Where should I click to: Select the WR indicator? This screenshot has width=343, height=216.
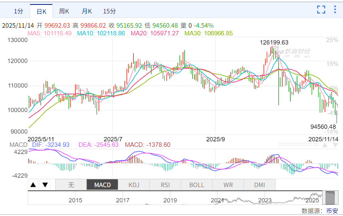point(228,185)
